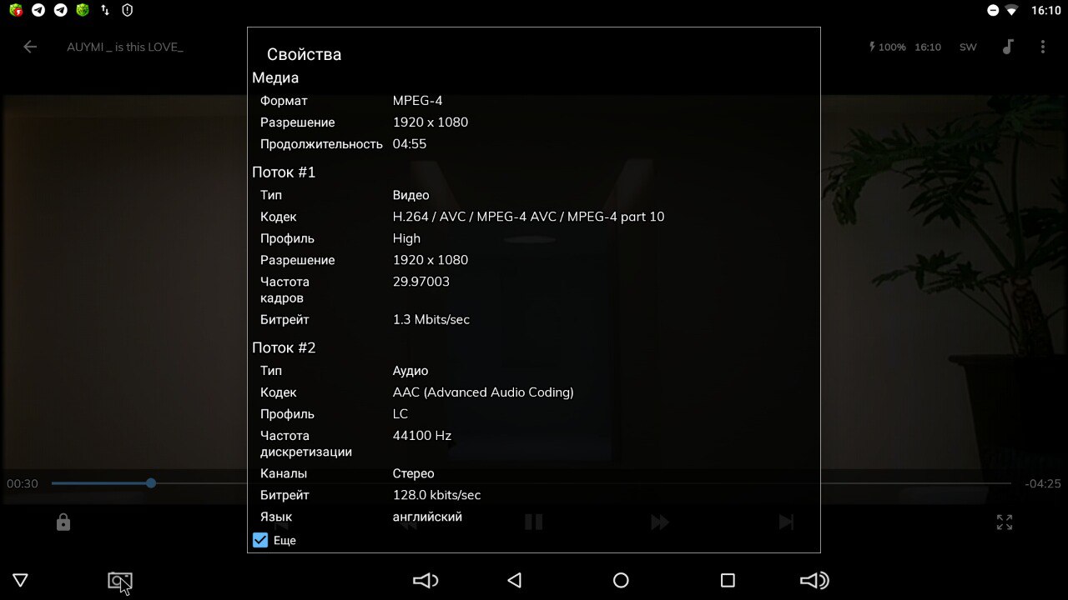This screenshot has width=1068, height=600.
Task: Click the Поток #2 heading
Action: click(284, 348)
